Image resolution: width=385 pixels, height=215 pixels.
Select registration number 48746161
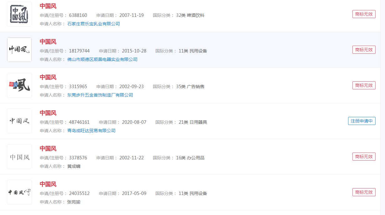point(79,122)
